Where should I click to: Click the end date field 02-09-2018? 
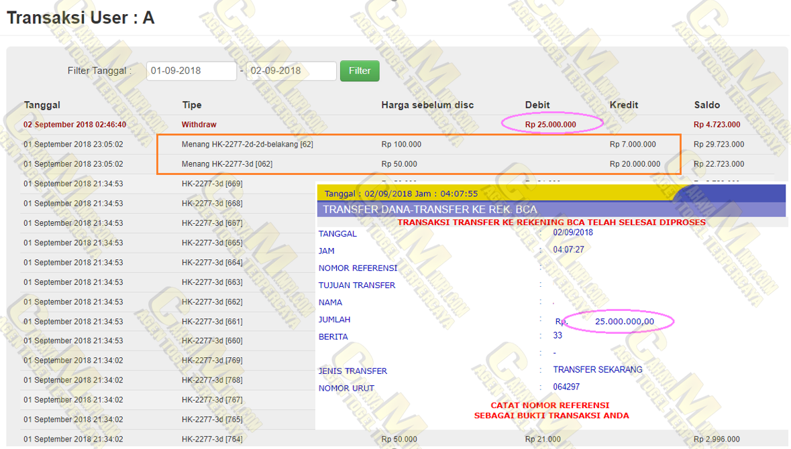tap(291, 71)
